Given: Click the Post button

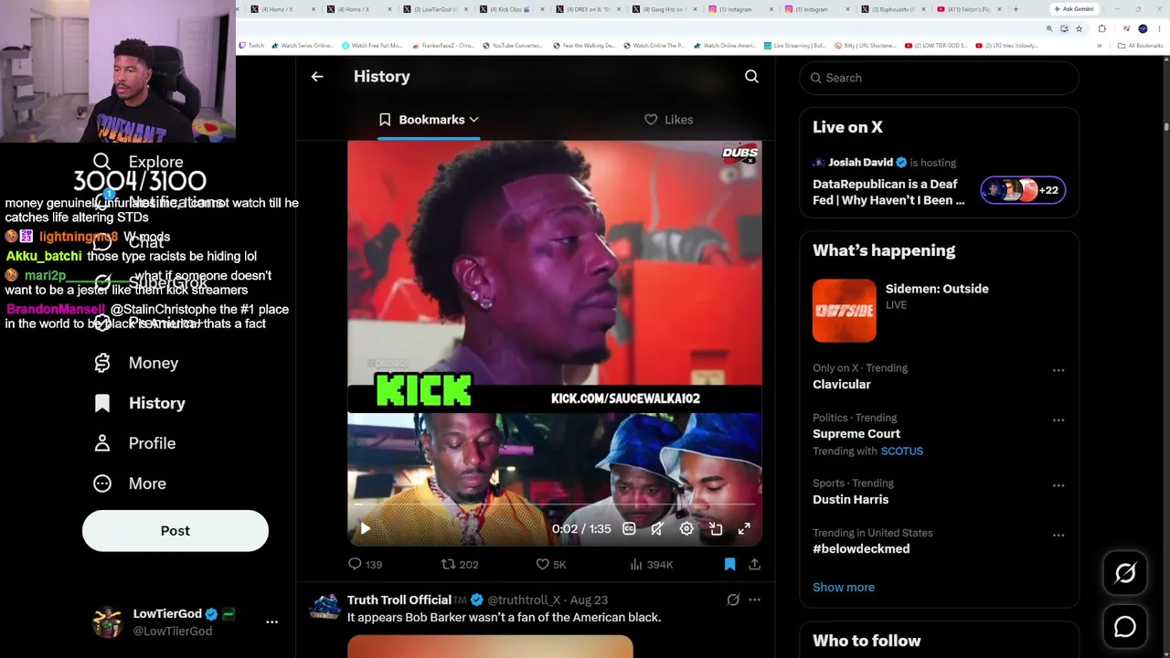Looking at the screenshot, I should (x=175, y=531).
